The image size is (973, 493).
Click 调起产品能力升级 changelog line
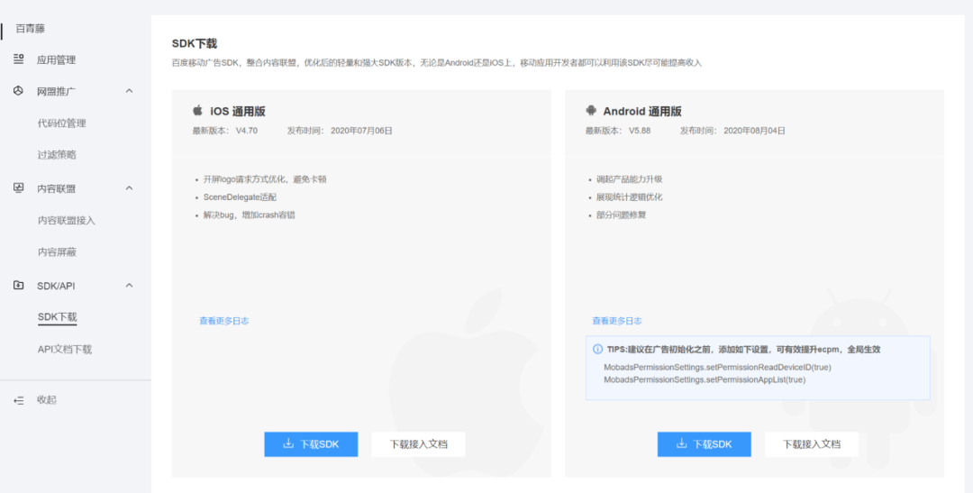tap(629, 179)
